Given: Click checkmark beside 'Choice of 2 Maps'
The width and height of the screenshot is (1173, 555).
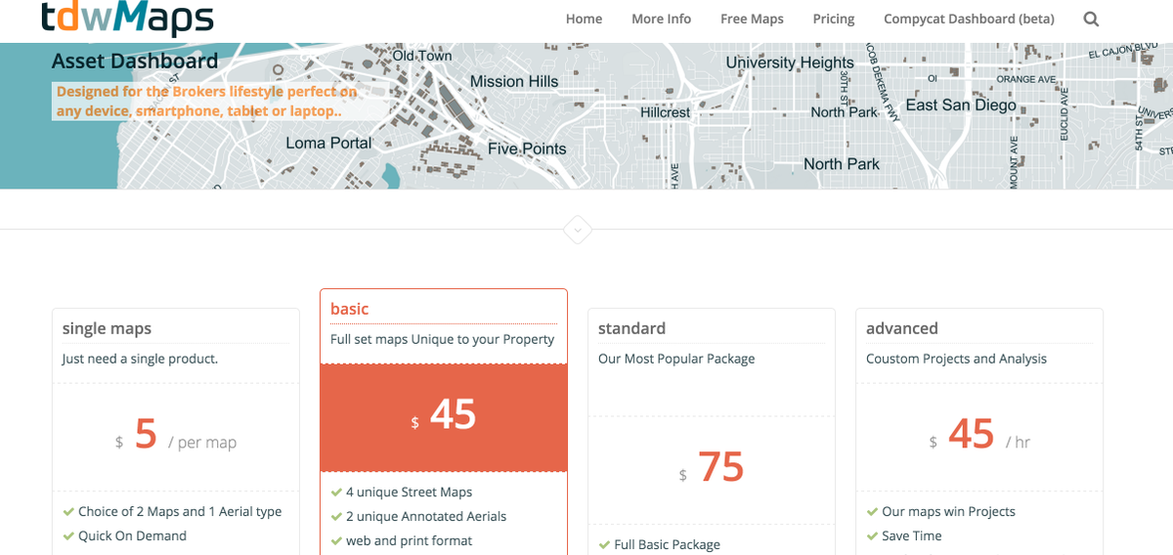Looking at the screenshot, I should (x=68, y=511).
